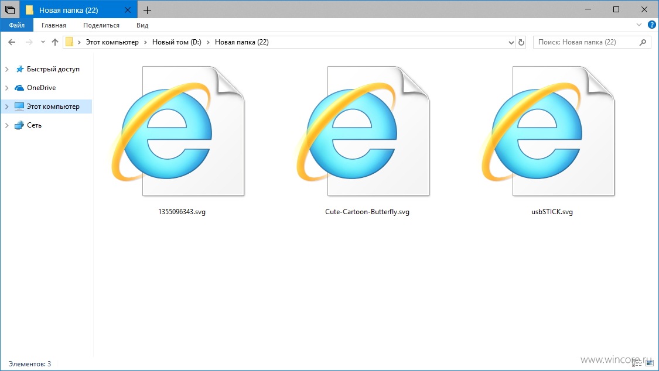The height and width of the screenshot is (371, 659).
Task: Refresh the folder view
Action: point(521,42)
